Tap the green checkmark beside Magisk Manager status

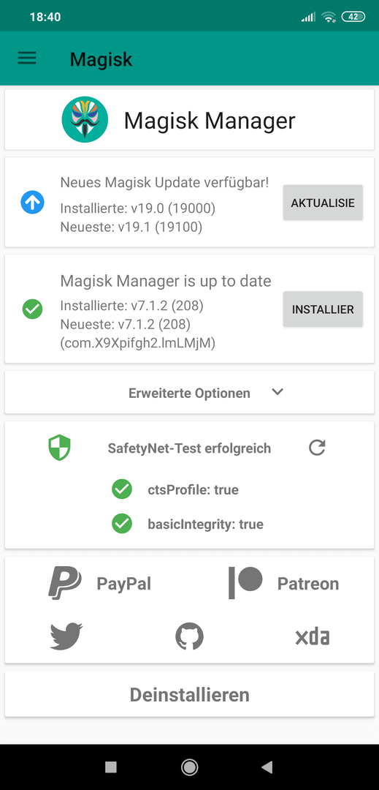click(33, 309)
